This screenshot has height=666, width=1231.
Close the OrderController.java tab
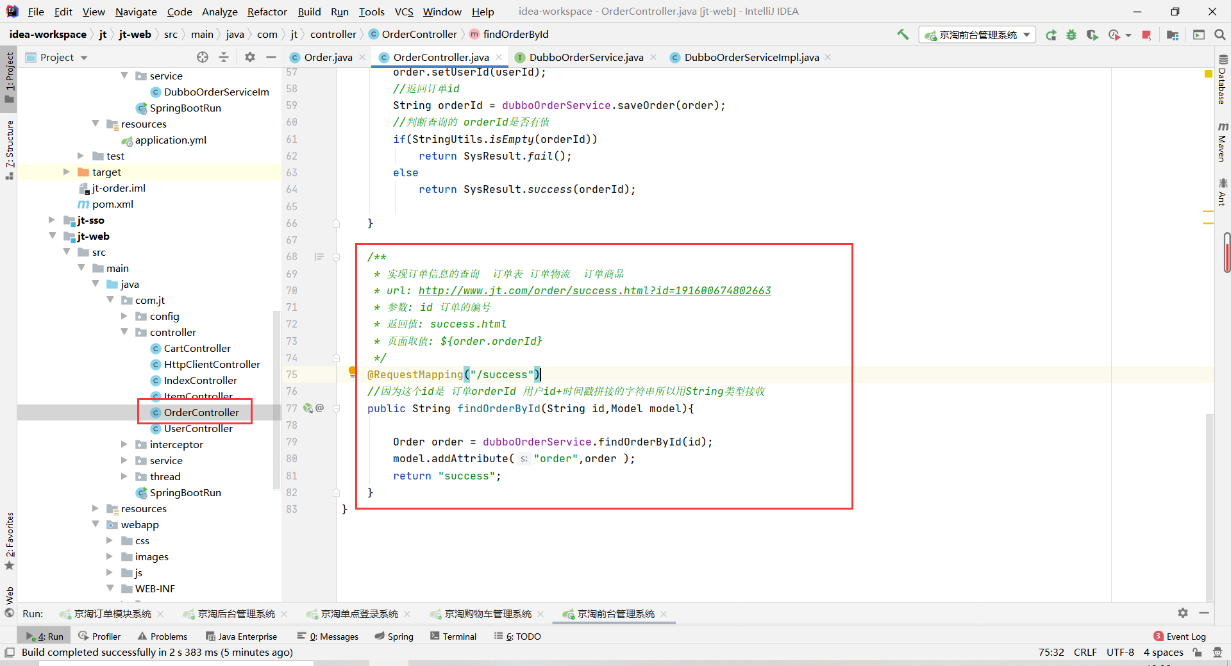coord(499,58)
